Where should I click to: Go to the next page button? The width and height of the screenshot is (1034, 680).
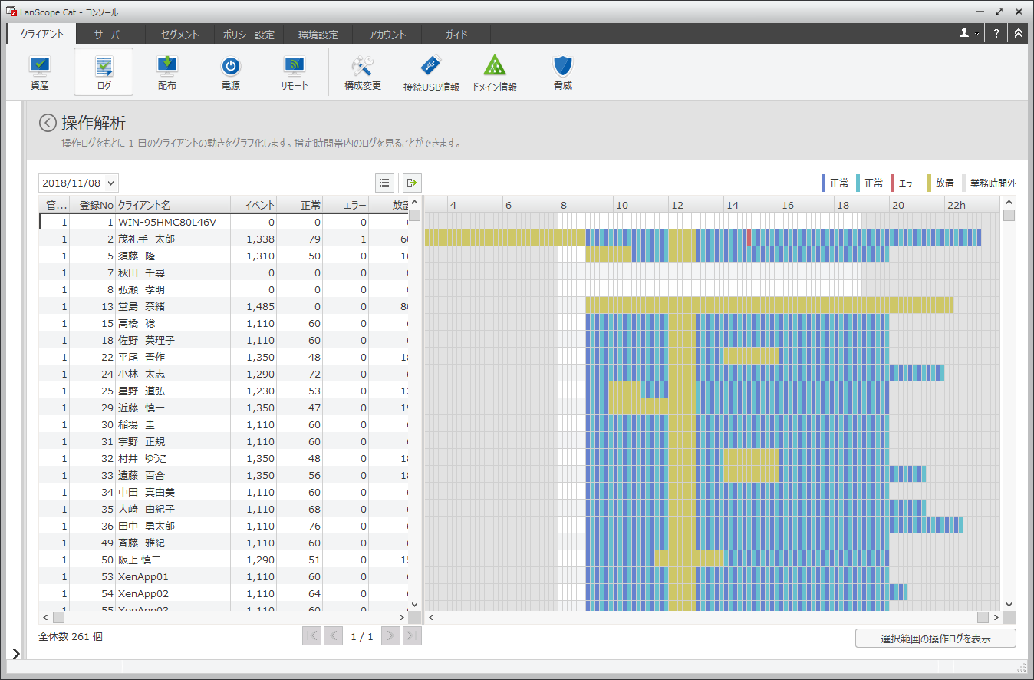(390, 636)
